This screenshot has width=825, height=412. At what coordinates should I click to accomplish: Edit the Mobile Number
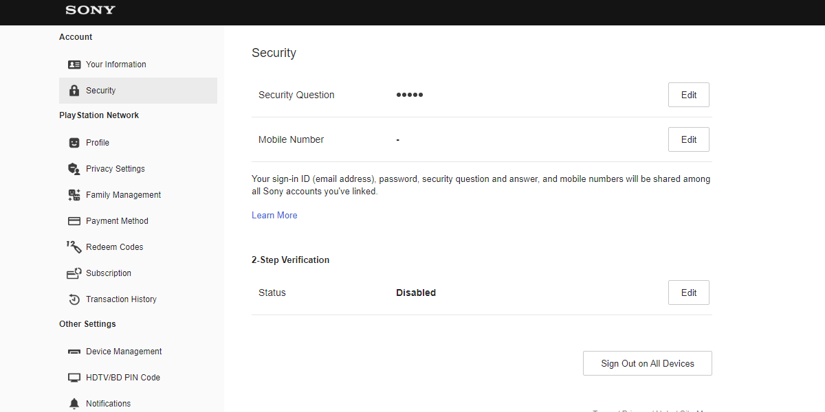(688, 139)
